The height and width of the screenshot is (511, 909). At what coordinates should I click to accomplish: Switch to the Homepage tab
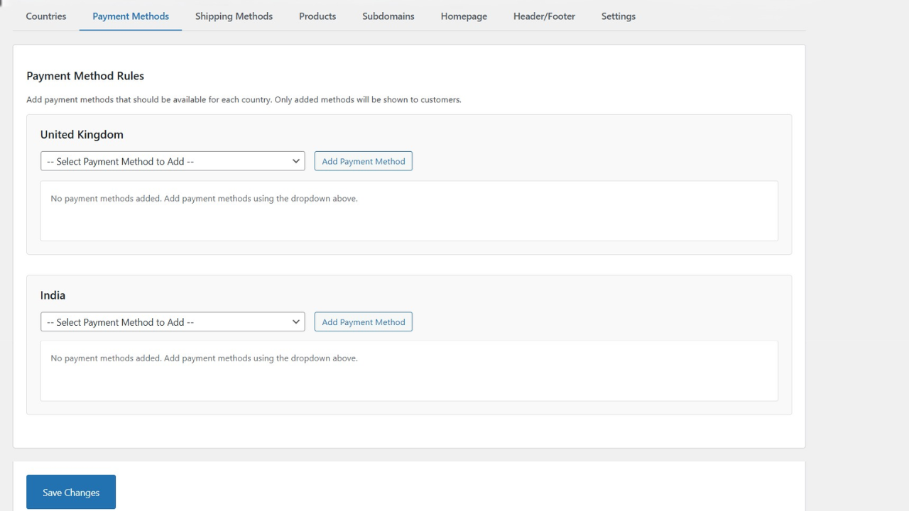pyautogui.click(x=463, y=16)
